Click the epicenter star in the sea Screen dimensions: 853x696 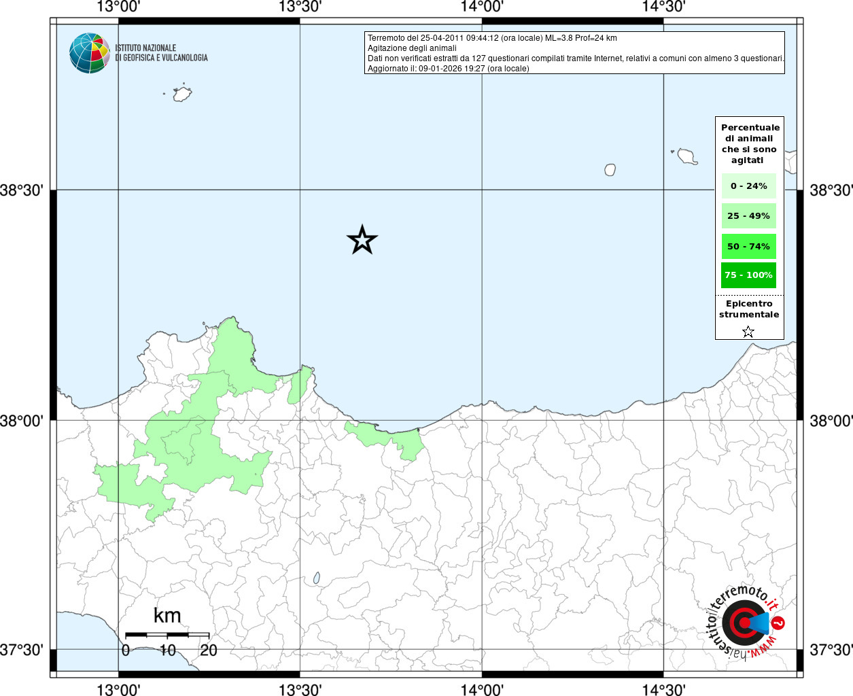[x=362, y=240]
